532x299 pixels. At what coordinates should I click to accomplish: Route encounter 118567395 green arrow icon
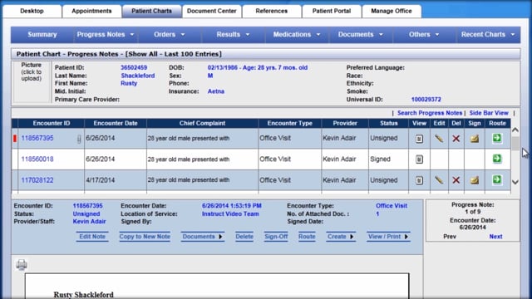point(497,138)
